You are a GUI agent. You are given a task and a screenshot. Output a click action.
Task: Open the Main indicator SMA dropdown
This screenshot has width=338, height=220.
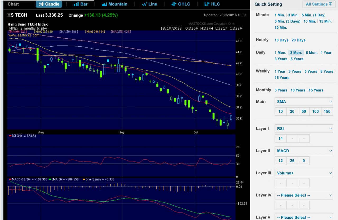tap(304, 101)
